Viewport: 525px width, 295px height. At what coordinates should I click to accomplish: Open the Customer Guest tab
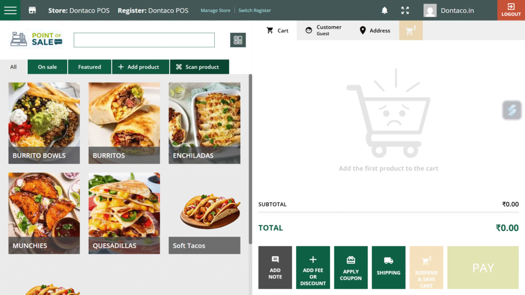point(323,31)
